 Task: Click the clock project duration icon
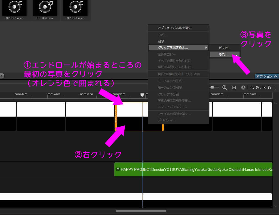pos(243,88)
